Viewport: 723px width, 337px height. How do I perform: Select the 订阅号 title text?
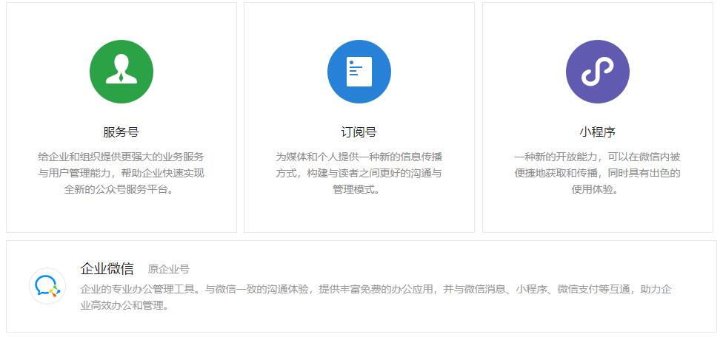pyautogui.click(x=359, y=132)
